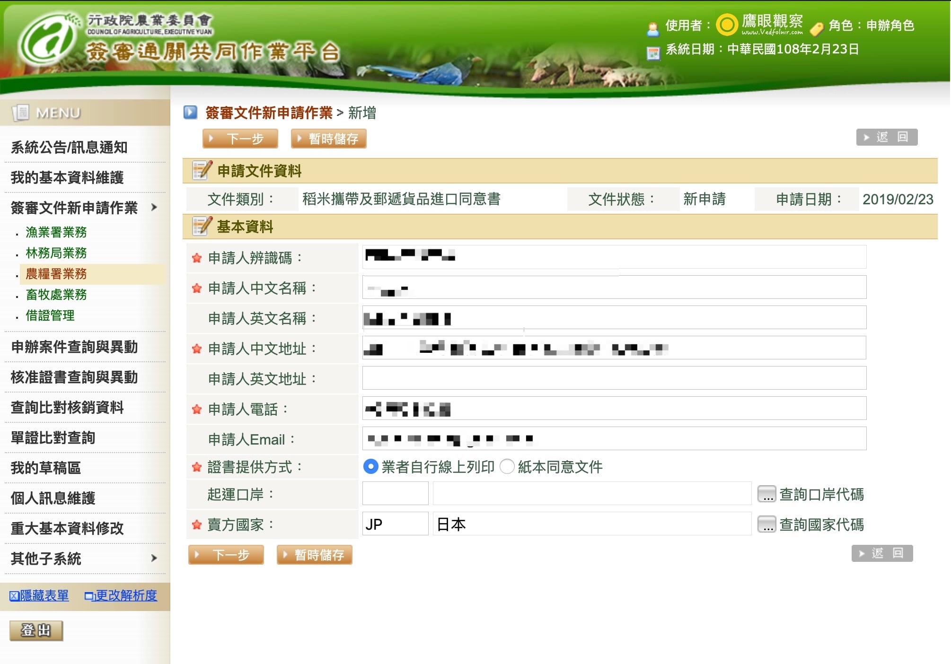The image size is (951, 664).
Task: Click 查詢口岸代碼 lookup link
Action: pos(821,494)
